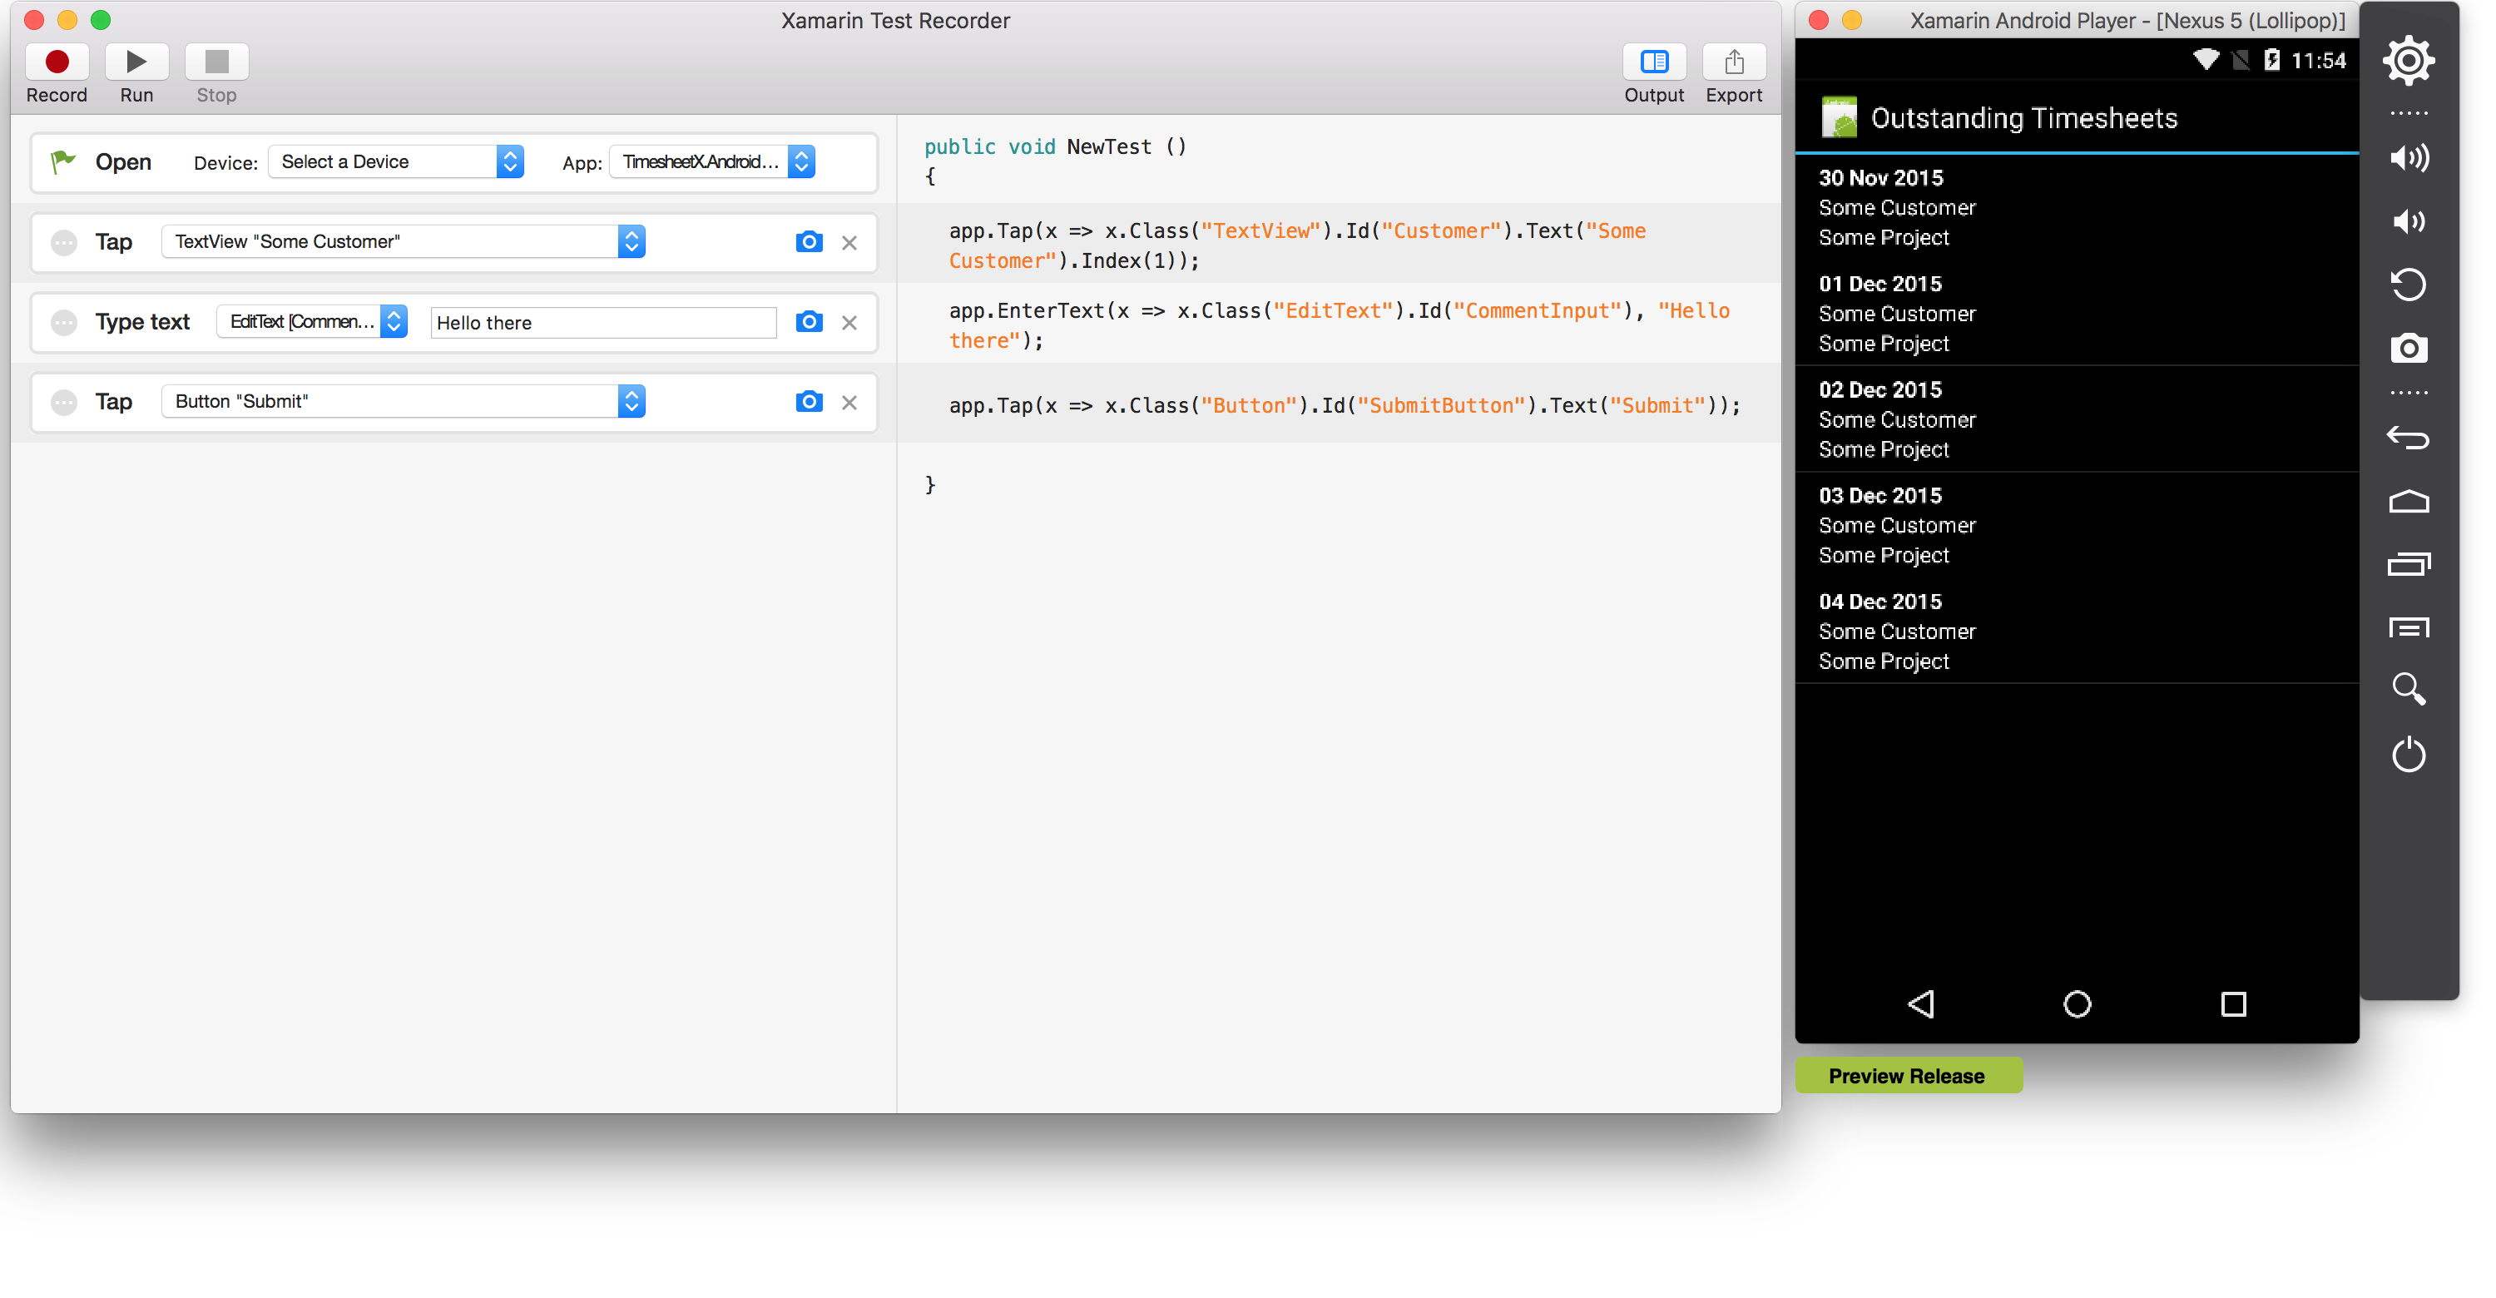Click the Export icon to export test
This screenshot has width=2496, height=1298.
point(1731,59)
